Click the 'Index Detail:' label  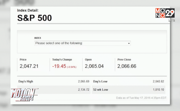coord(28,10)
